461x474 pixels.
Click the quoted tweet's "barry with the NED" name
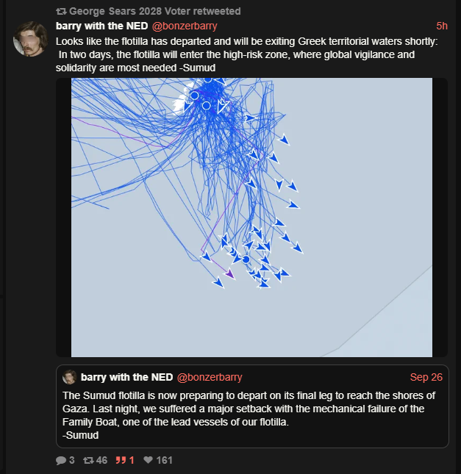click(127, 377)
